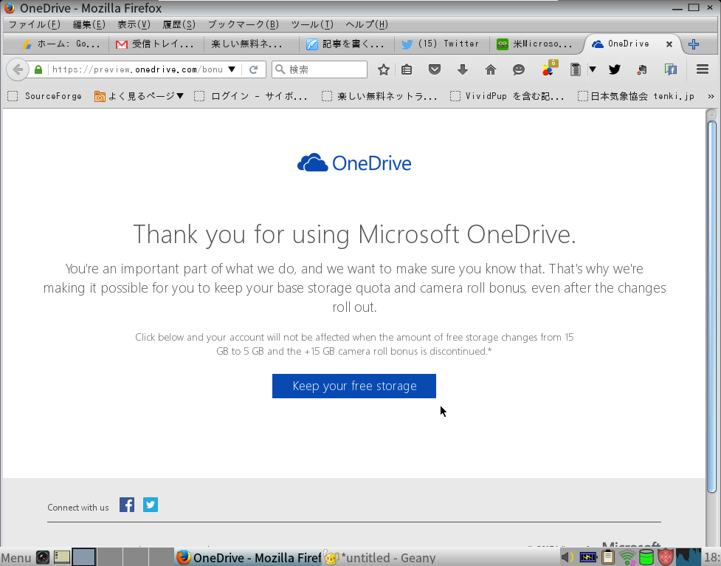Open the URL history dropdown arrow
The height and width of the screenshot is (566, 721).
tap(232, 69)
